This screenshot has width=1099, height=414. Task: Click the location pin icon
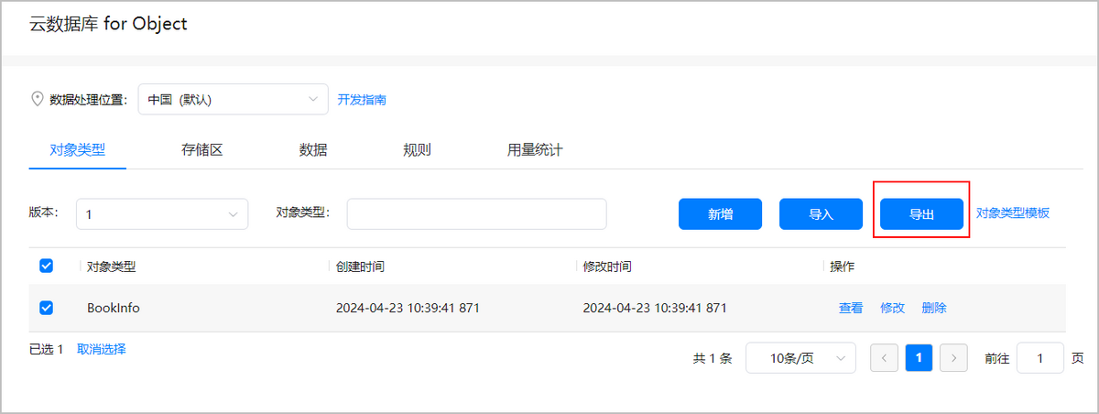(x=38, y=99)
